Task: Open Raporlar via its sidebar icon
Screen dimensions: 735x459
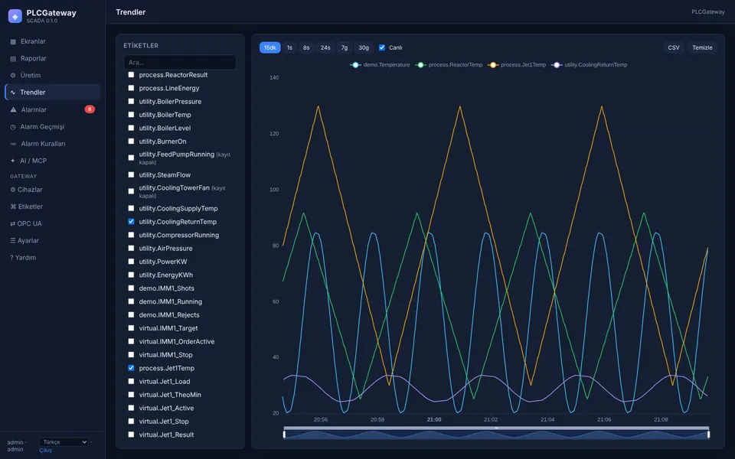Action: pos(13,59)
